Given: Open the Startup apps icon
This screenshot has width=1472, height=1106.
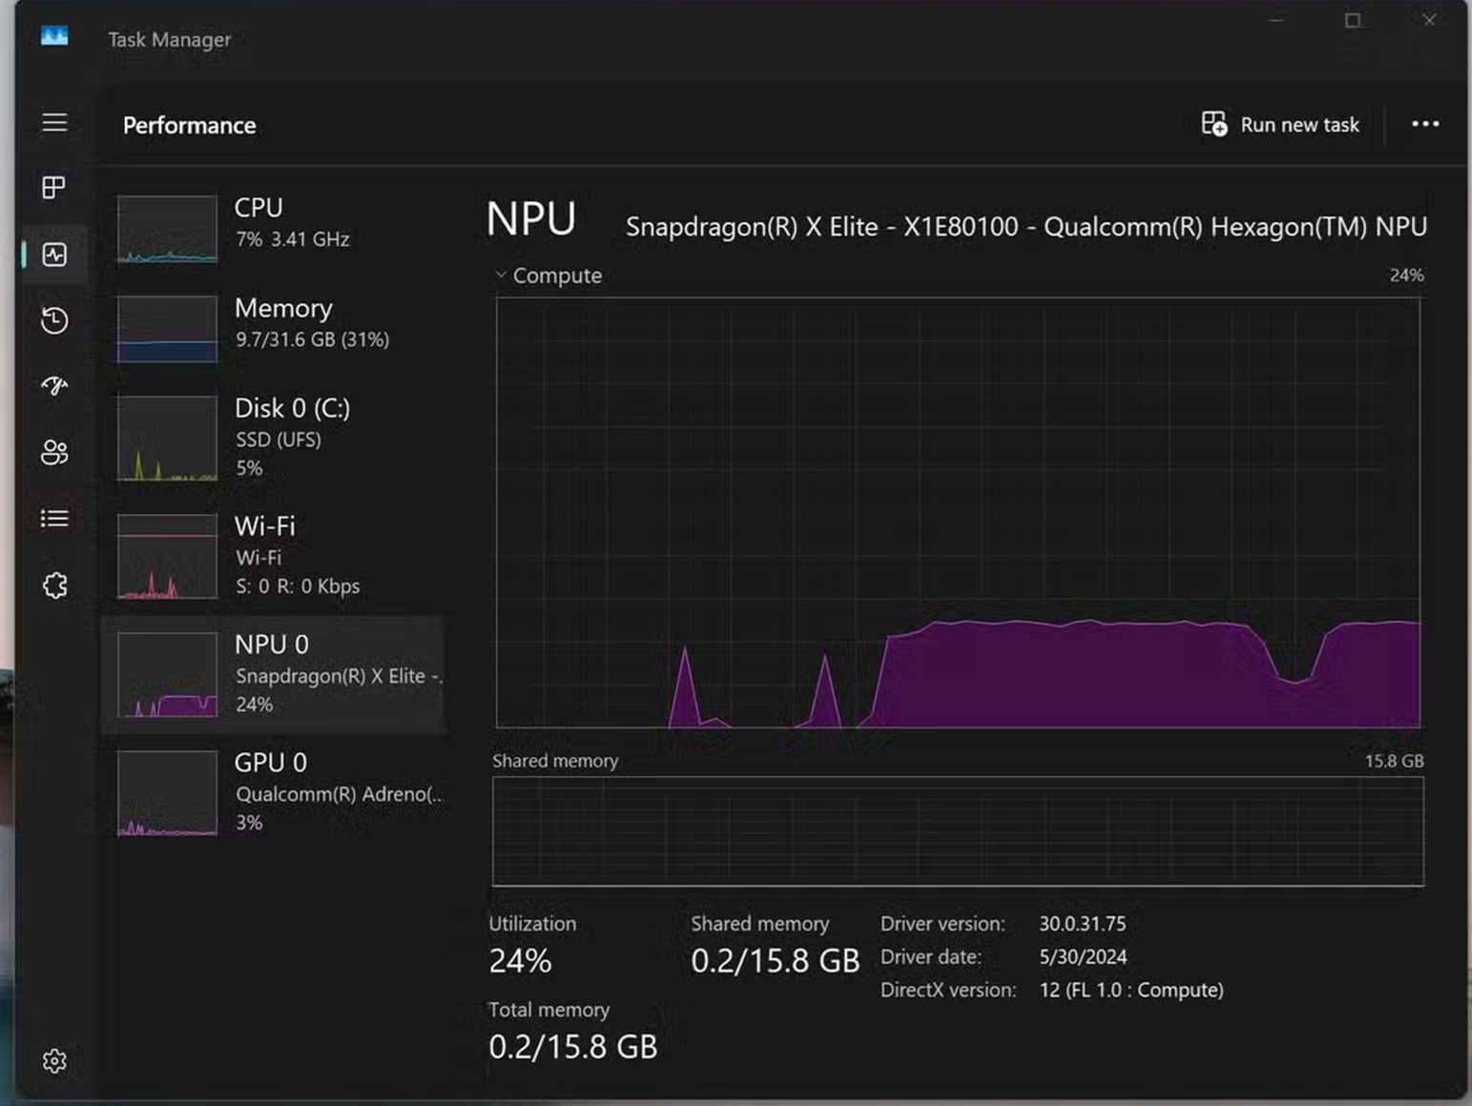Looking at the screenshot, I should (54, 386).
